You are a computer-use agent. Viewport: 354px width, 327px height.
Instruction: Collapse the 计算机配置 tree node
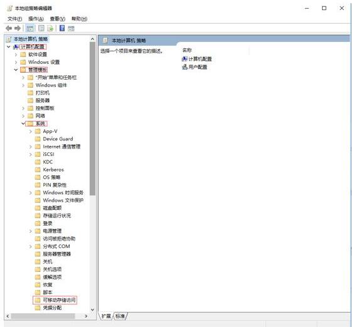[9, 46]
